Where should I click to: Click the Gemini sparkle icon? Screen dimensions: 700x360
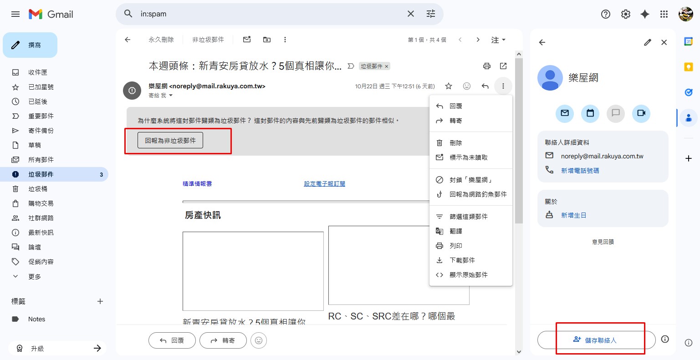(644, 14)
